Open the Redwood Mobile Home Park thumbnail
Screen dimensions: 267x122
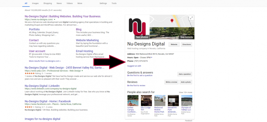tap(160, 101)
